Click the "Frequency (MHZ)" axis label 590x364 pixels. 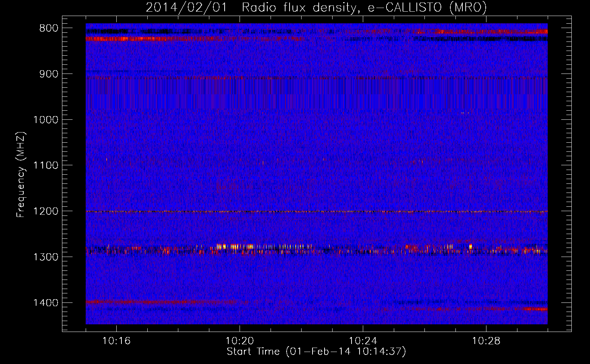pos(21,175)
